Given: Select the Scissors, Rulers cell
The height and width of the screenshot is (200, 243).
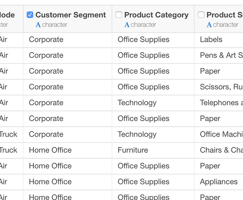Looking at the screenshot, I should [219, 87].
